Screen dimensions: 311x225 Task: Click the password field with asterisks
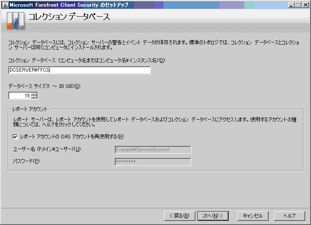point(153,162)
